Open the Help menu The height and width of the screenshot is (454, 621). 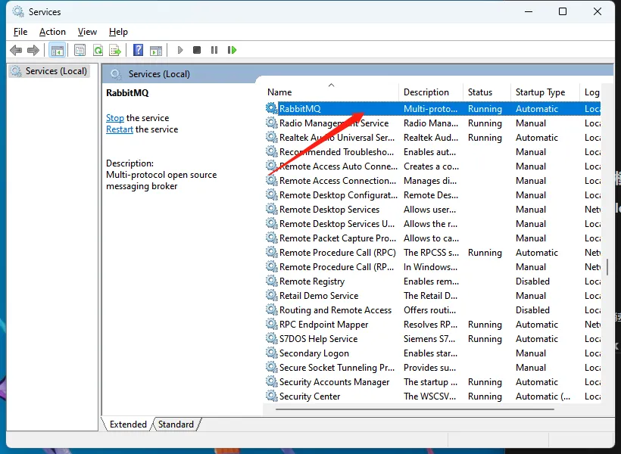coord(118,32)
